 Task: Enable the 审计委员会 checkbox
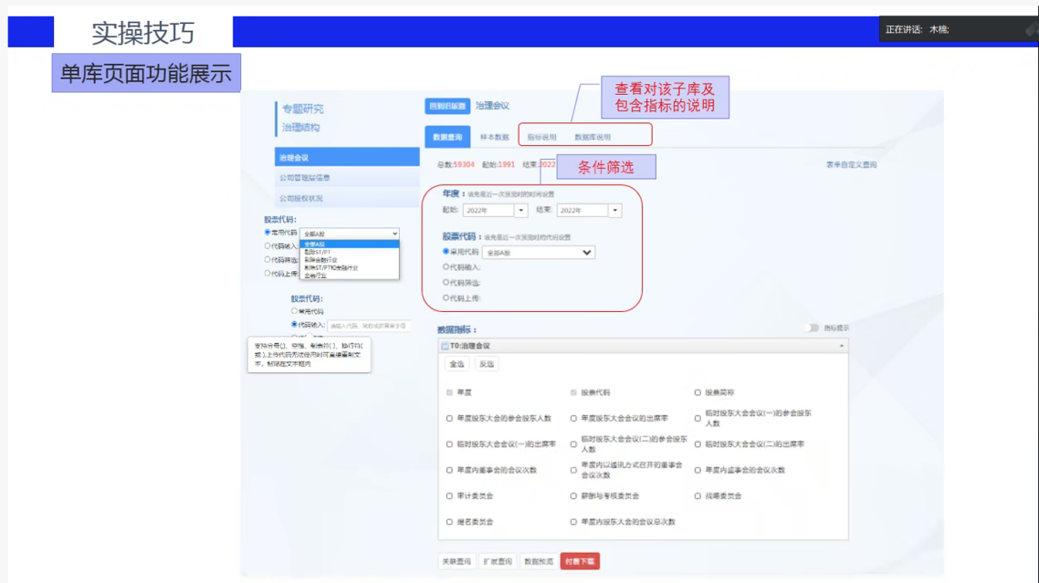pyautogui.click(x=449, y=496)
